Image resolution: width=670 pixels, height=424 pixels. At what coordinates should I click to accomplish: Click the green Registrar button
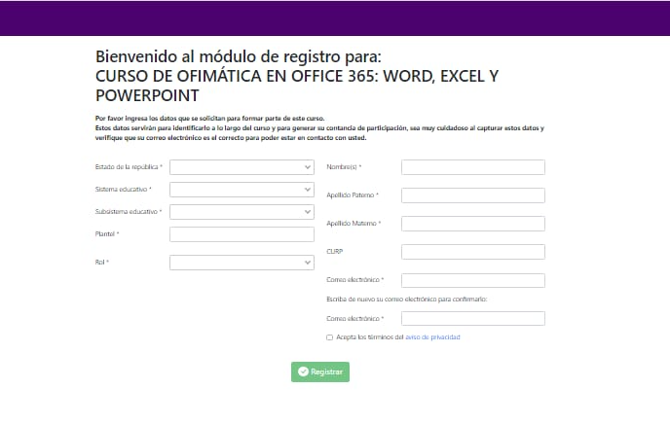[320, 371]
